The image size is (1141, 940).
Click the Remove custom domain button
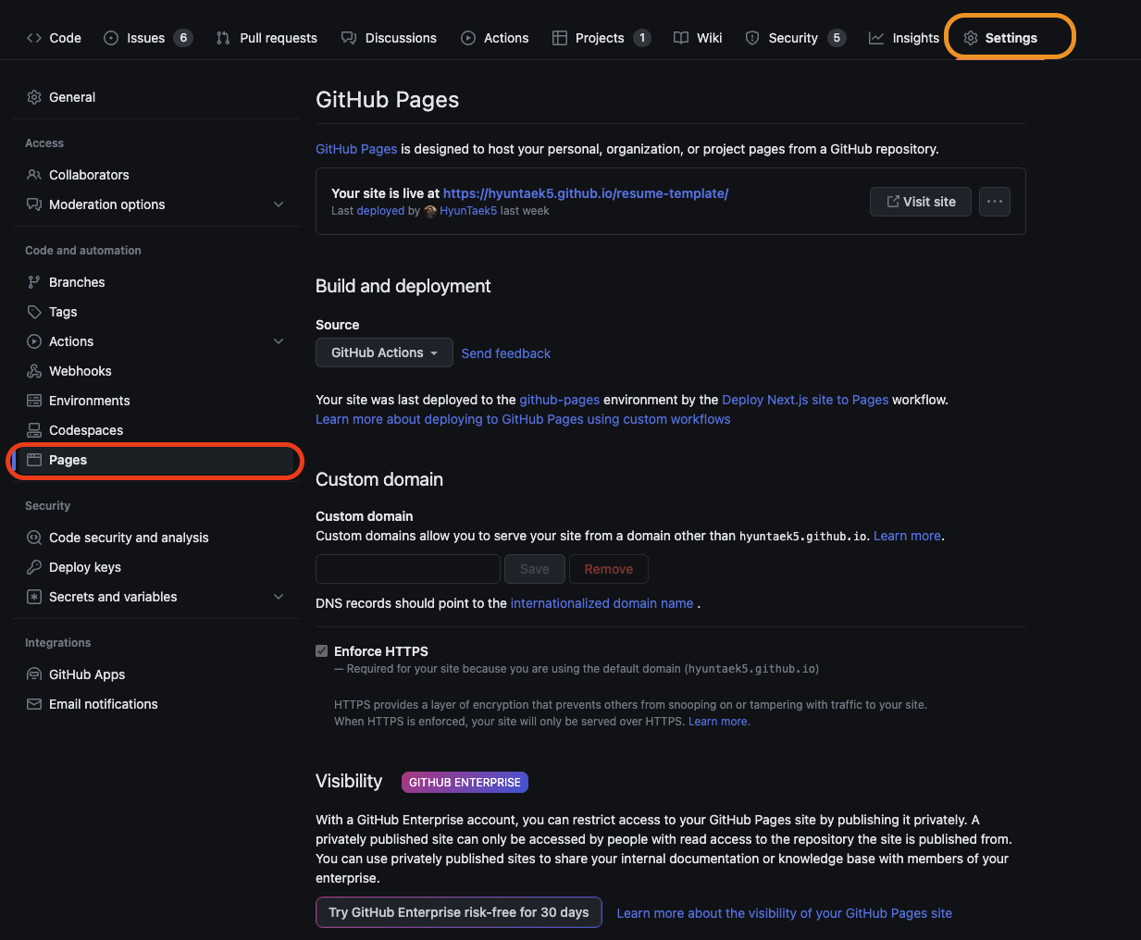coord(609,569)
